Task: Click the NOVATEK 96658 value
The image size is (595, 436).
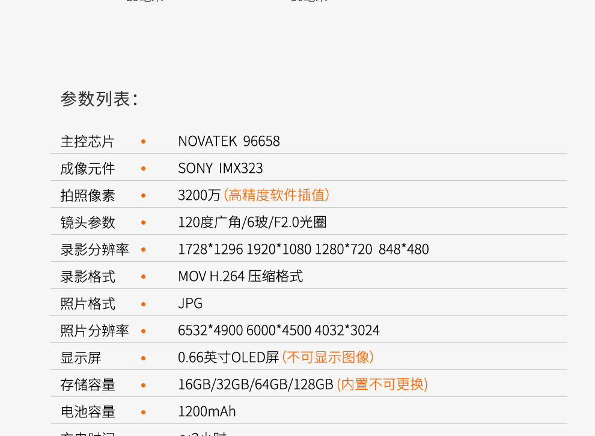Action: tap(229, 141)
